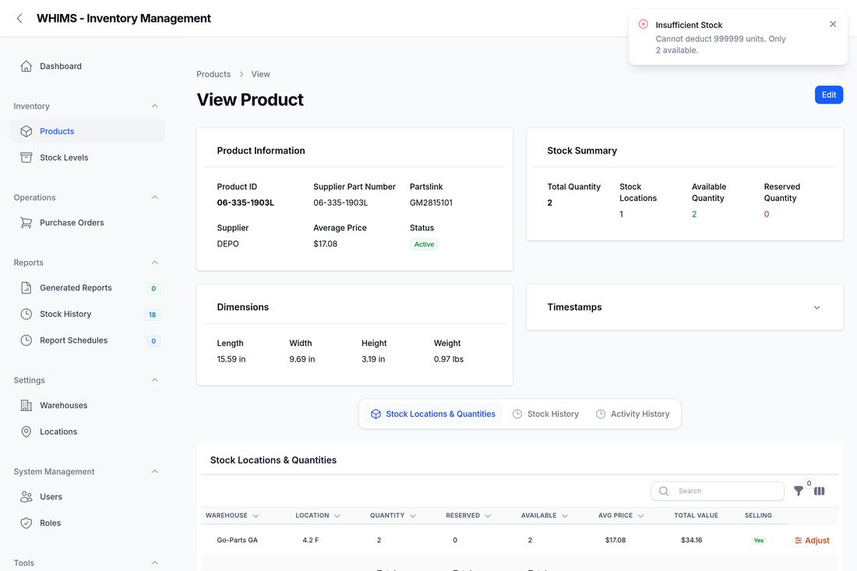
Task: Open the table filter funnel icon
Action: 799,491
